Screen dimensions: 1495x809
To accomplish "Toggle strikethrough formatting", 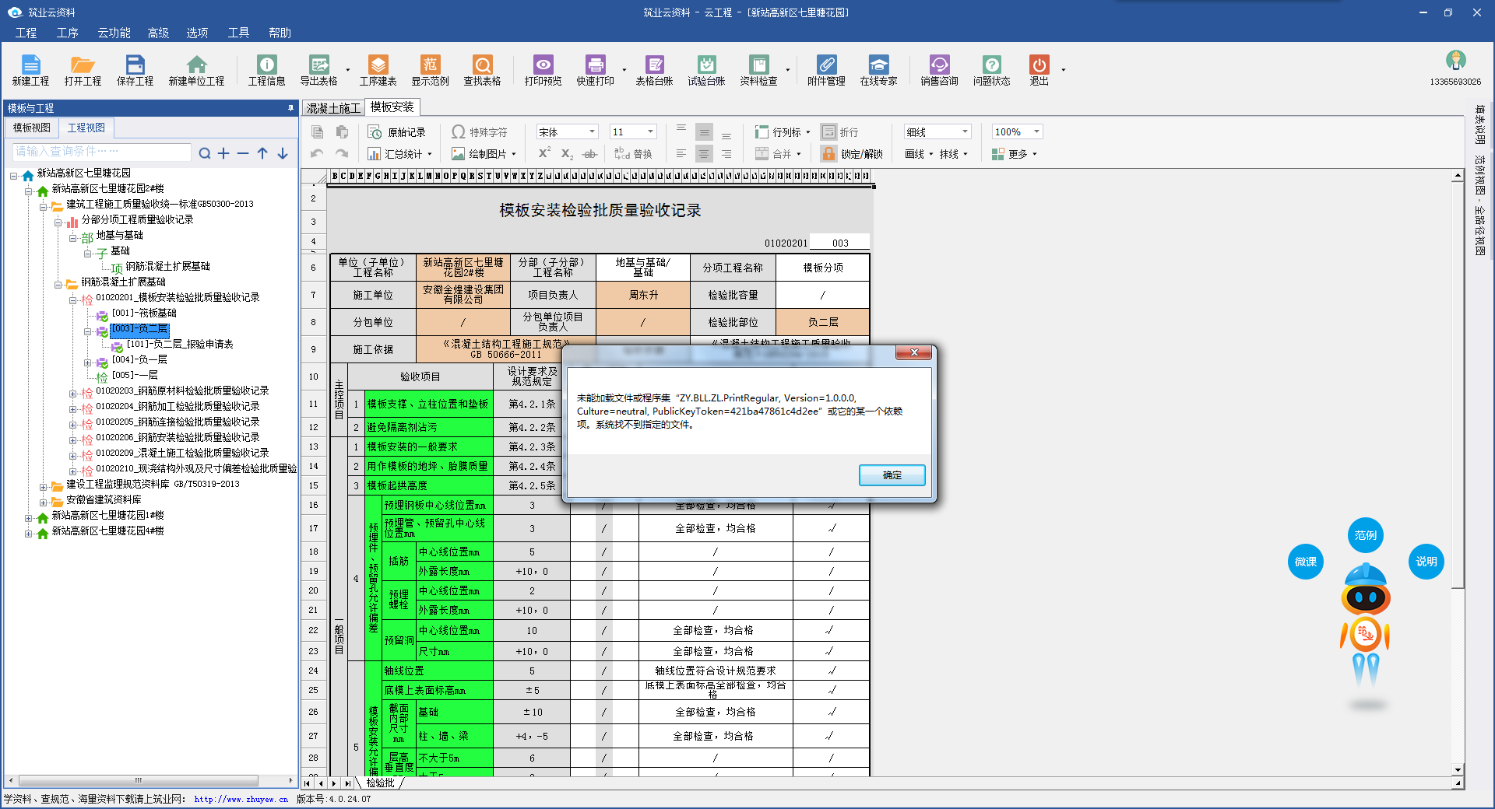I will (590, 154).
